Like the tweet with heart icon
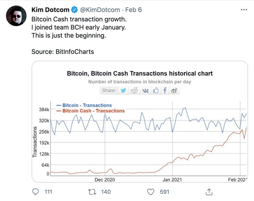 (151, 192)
